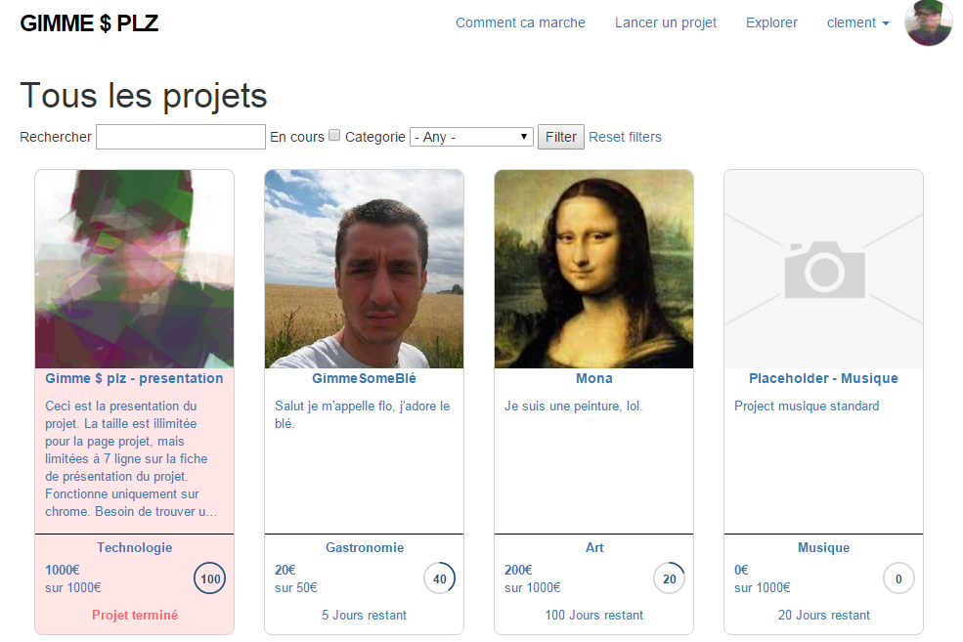The height and width of the screenshot is (642, 963).
Task: Click the 5 Jours restant text
Action: pyautogui.click(x=365, y=615)
